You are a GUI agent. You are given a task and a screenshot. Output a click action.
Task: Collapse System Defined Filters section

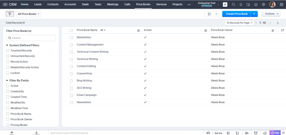pos(7,45)
